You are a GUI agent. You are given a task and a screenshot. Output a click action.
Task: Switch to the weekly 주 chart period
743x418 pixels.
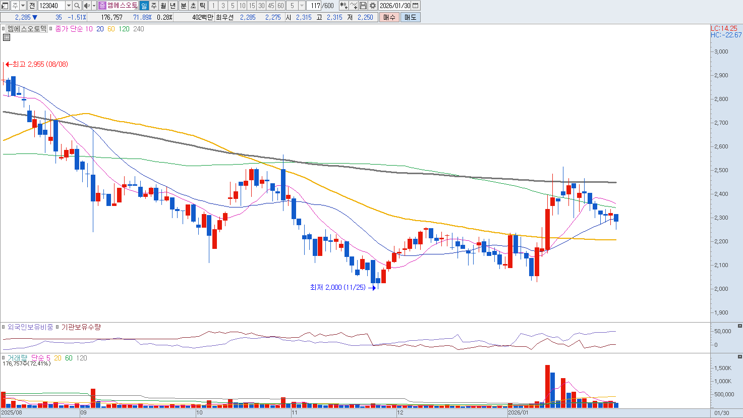[154, 6]
